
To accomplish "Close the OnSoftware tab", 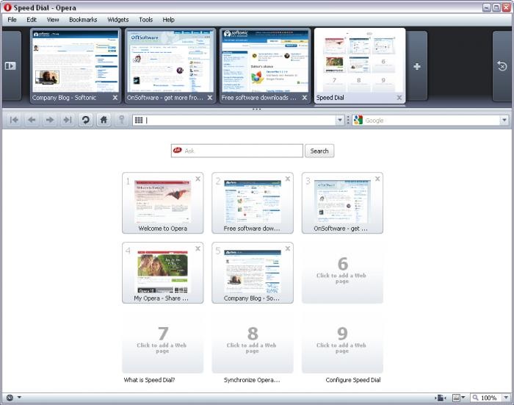I will click(210, 98).
